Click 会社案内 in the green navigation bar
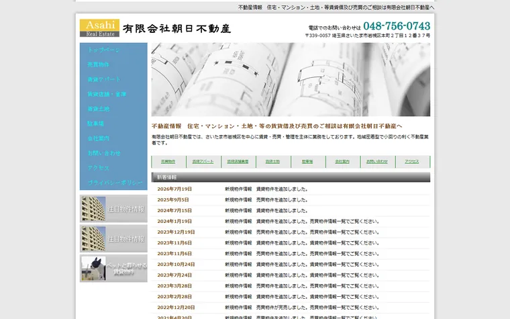This screenshot has width=510, height=319. coord(342,161)
